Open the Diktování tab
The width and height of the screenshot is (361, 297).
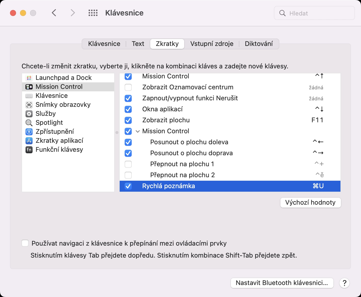[x=259, y=44]
